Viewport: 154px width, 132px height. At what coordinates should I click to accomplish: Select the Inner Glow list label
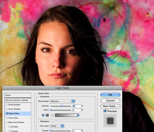(13, 118)
